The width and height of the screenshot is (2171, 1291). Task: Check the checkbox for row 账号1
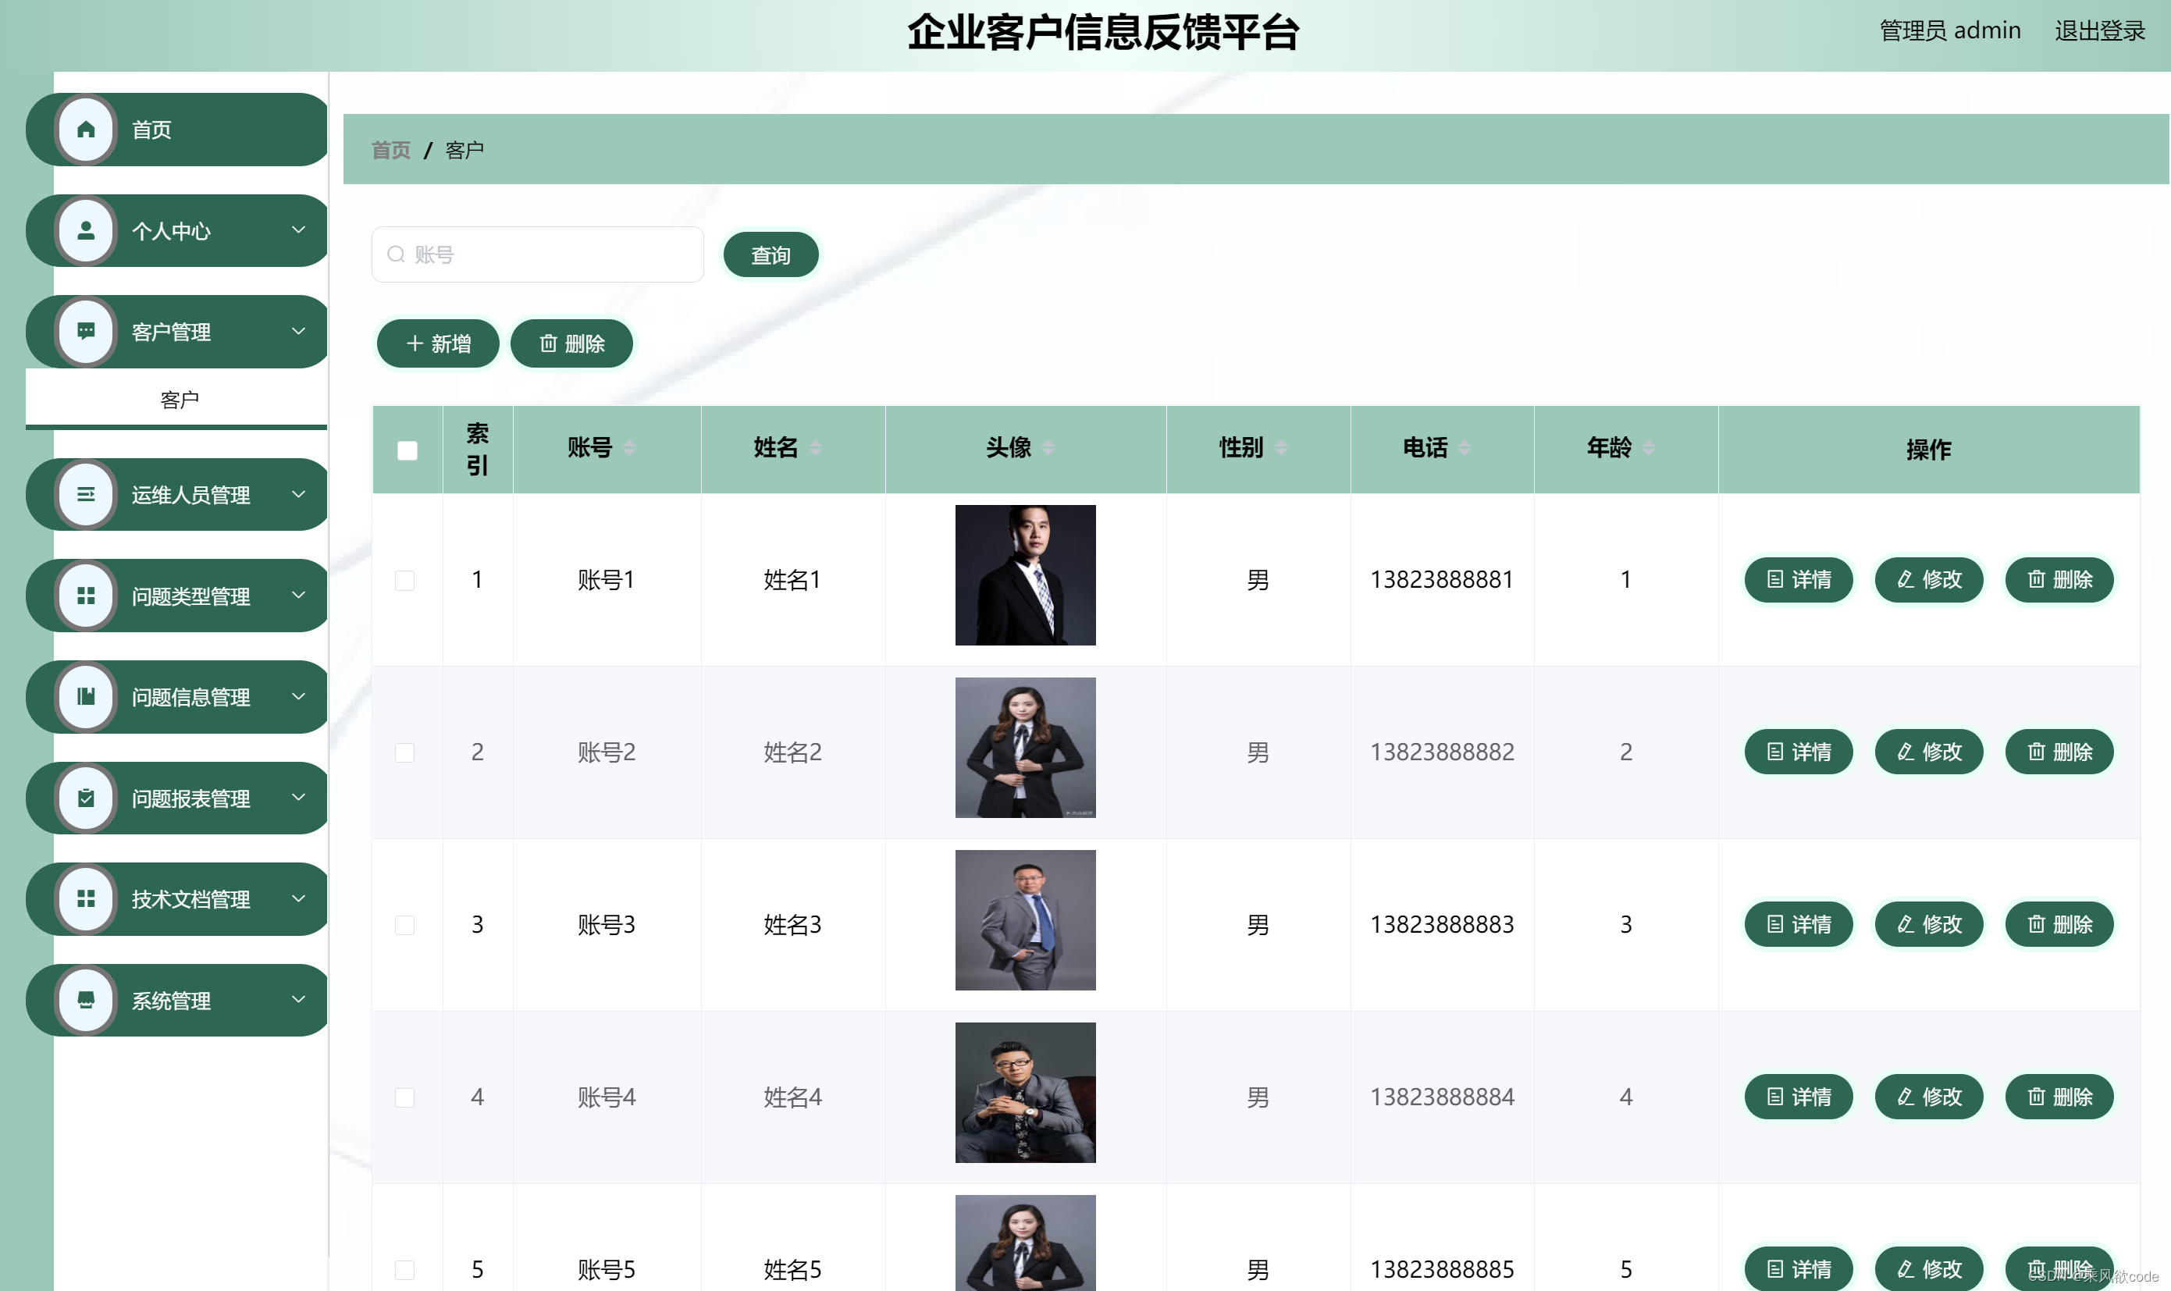click(x=404, y=580)
